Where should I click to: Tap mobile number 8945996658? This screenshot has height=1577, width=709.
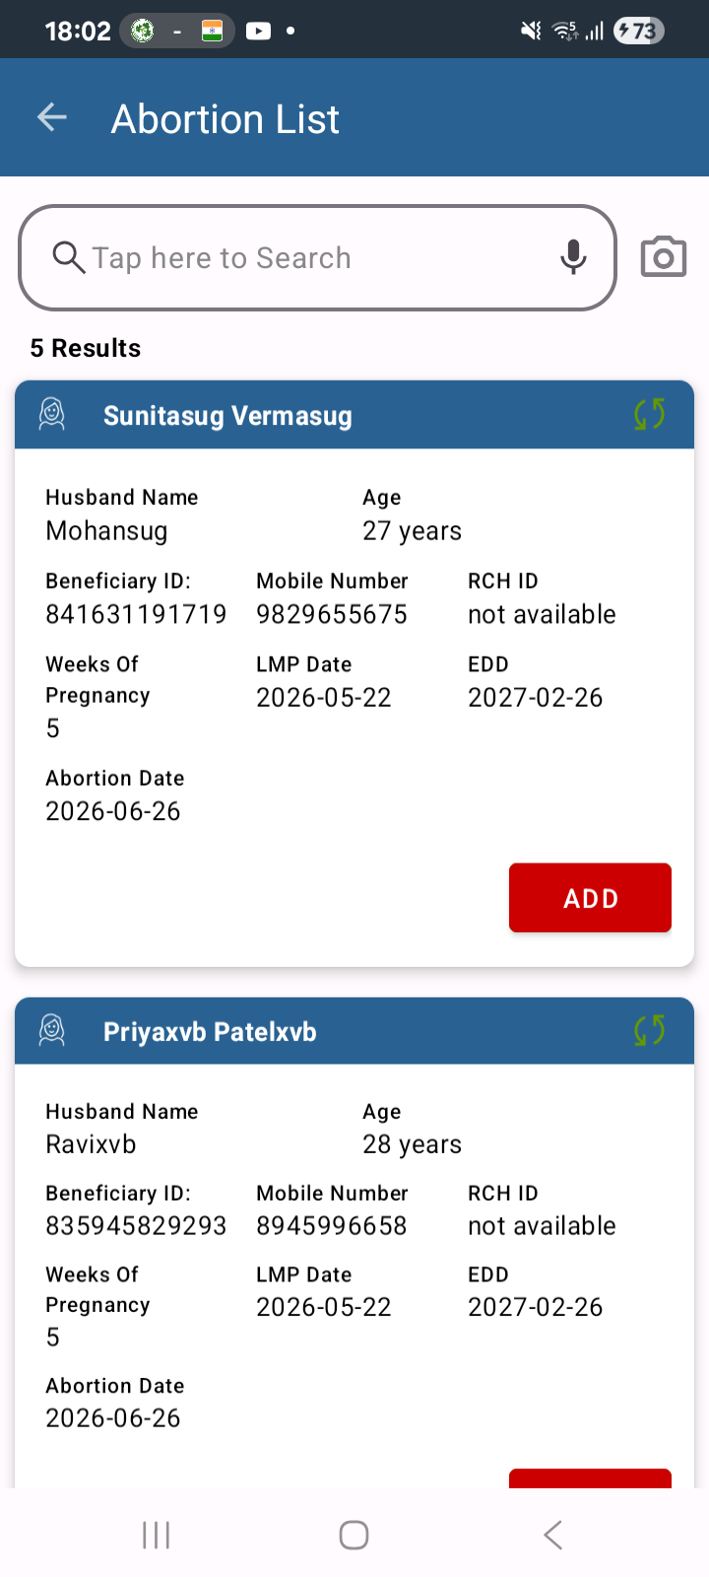click(332, 1225)
